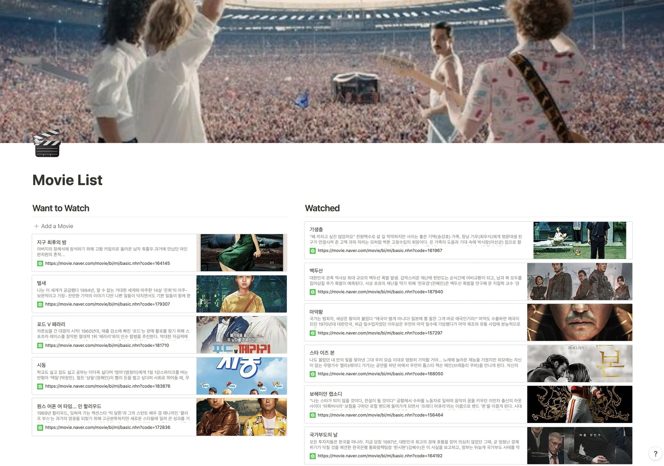The width and height of the screenshot is (664, 466).
Task: Click the 보헤미안 랩소디 card title
Action: click(326, 394)
